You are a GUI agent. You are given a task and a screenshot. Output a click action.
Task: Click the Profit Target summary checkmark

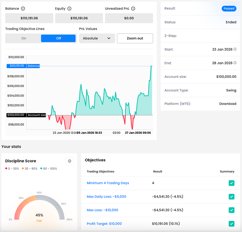click(x=231, y=224)
